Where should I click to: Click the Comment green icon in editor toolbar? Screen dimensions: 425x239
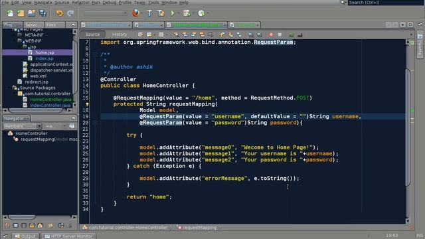click(x=291, y=35)
